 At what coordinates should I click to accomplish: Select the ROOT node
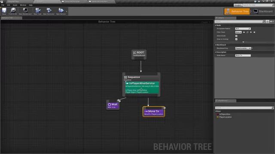139,54
